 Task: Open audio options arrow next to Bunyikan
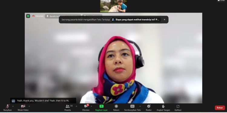[x=13, y=106]
